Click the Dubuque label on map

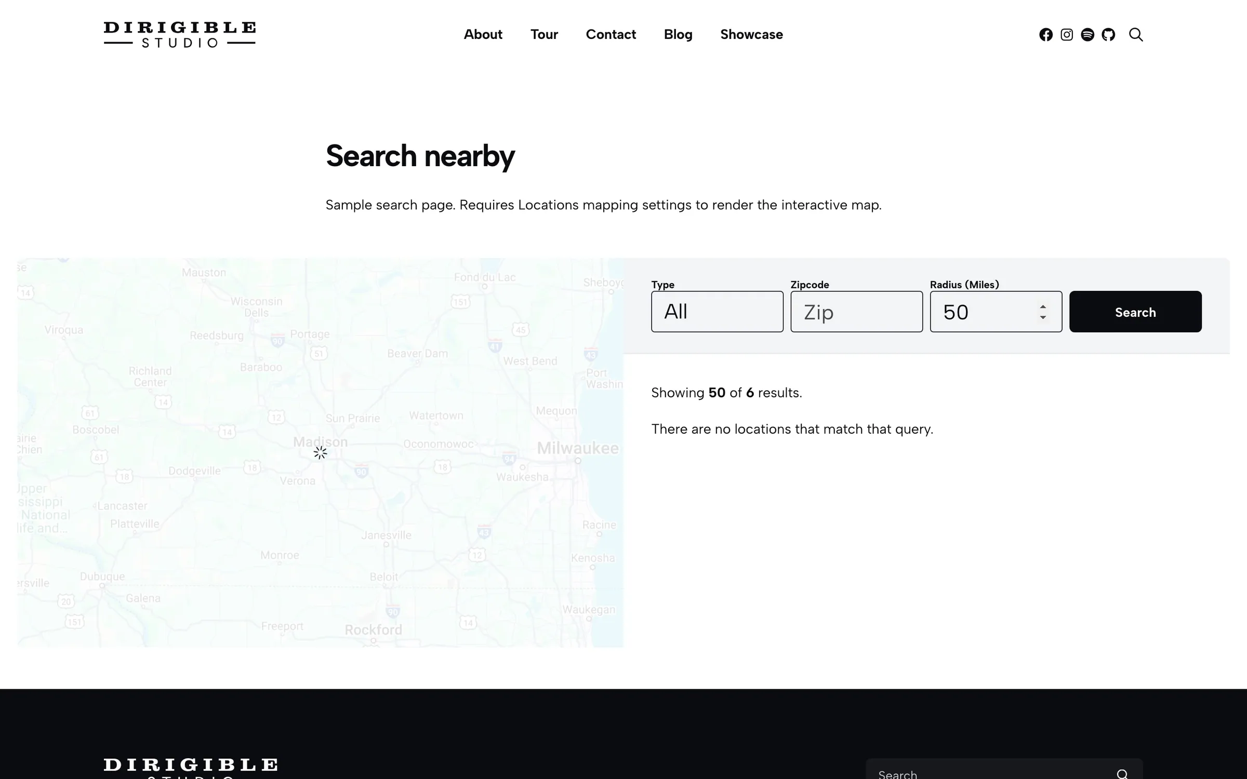point(102,576)
